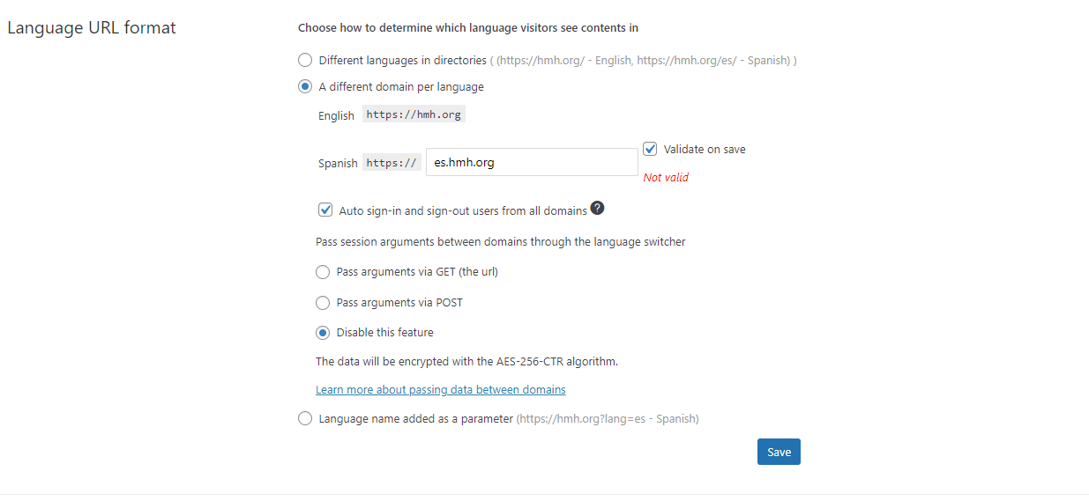Focus the Spanish domain field containing es.hmh.org

(x=532, y=162)
